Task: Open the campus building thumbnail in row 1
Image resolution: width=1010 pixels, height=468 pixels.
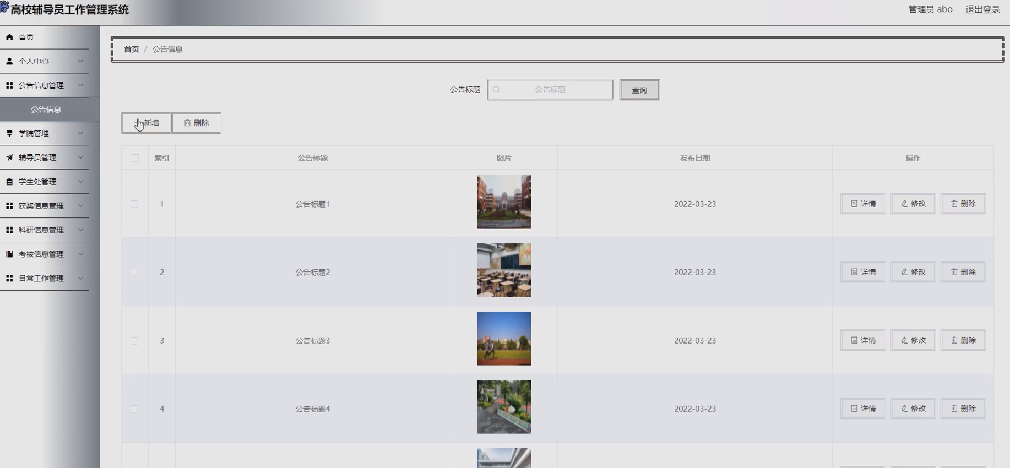Action: click(x=504, y=202)
